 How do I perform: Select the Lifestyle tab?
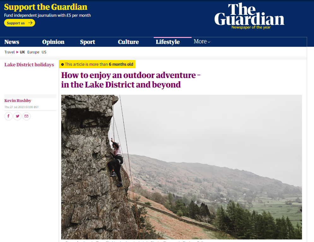tap(168, 42)
